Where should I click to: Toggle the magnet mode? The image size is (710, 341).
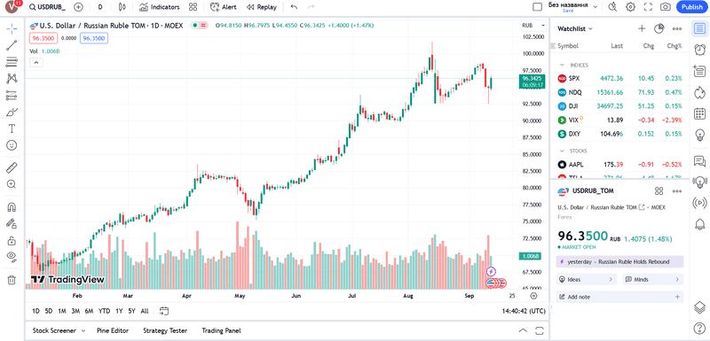(12, 207)
